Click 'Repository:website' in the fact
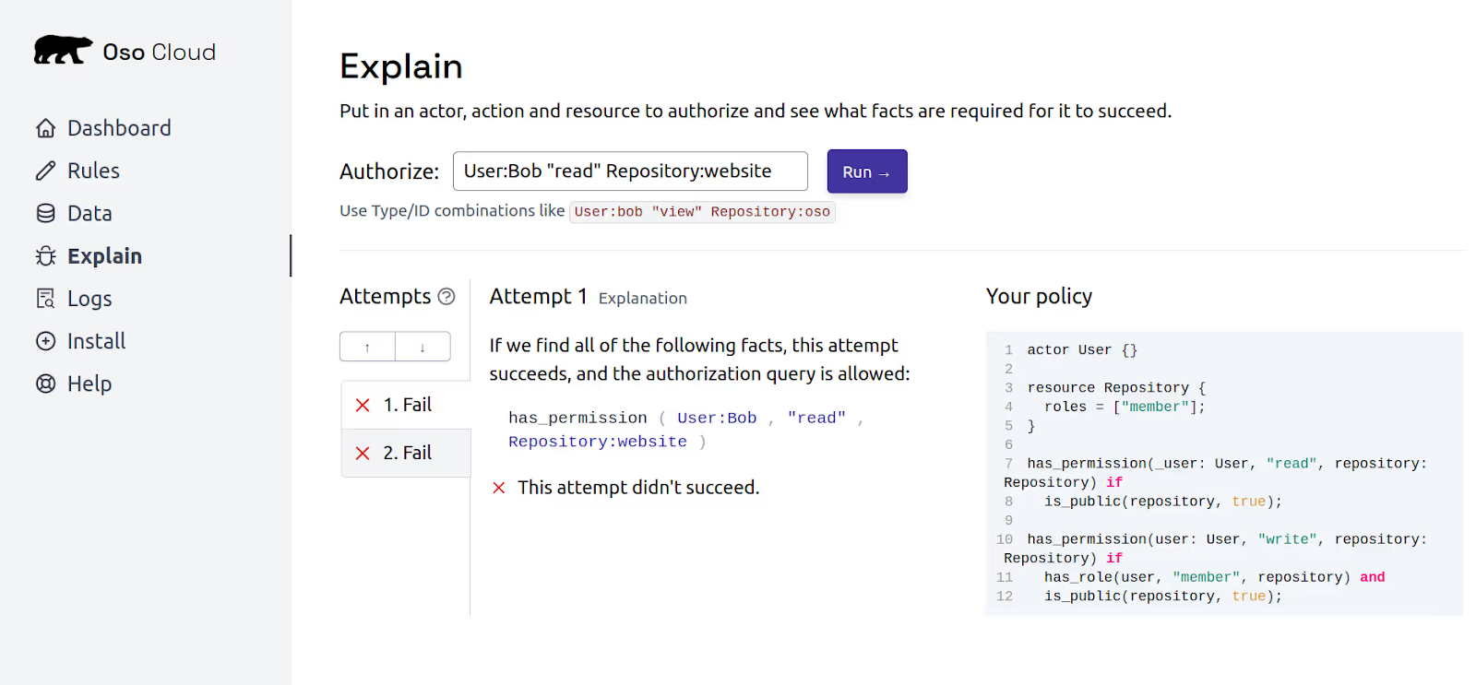 click(x=598, y=442)
